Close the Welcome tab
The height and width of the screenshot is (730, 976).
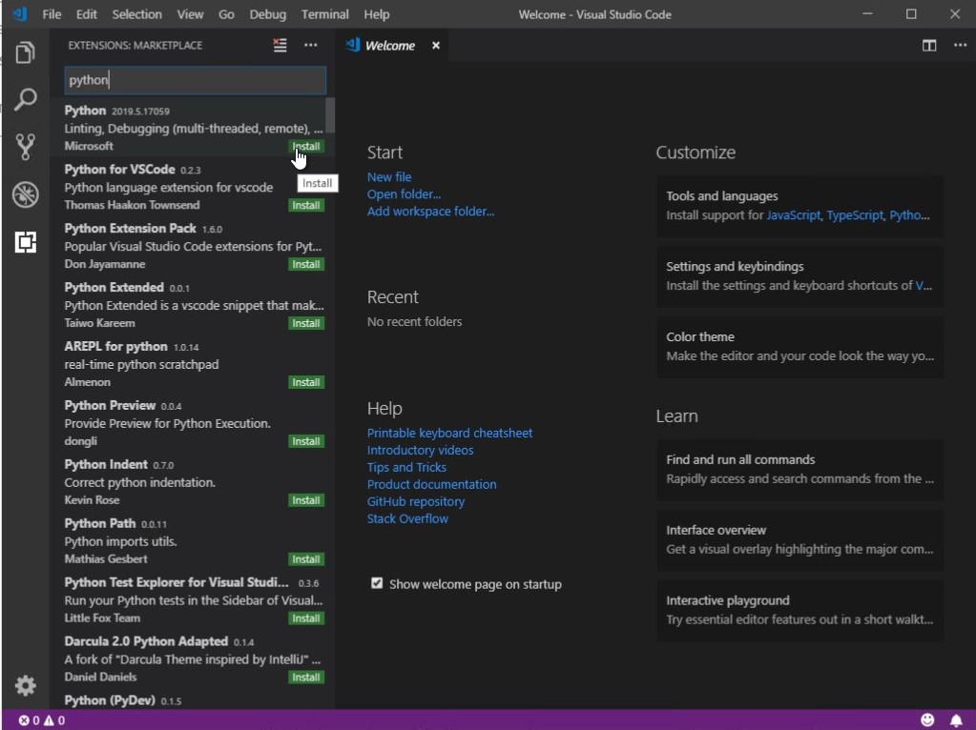tap(436, 46)
